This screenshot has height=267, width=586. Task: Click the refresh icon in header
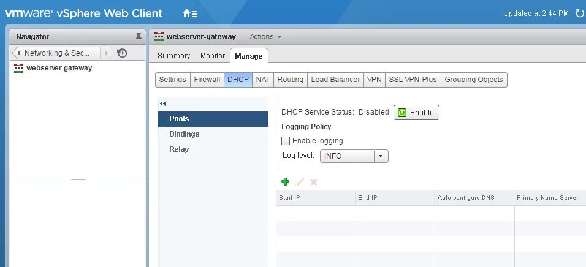pos(579,13)
